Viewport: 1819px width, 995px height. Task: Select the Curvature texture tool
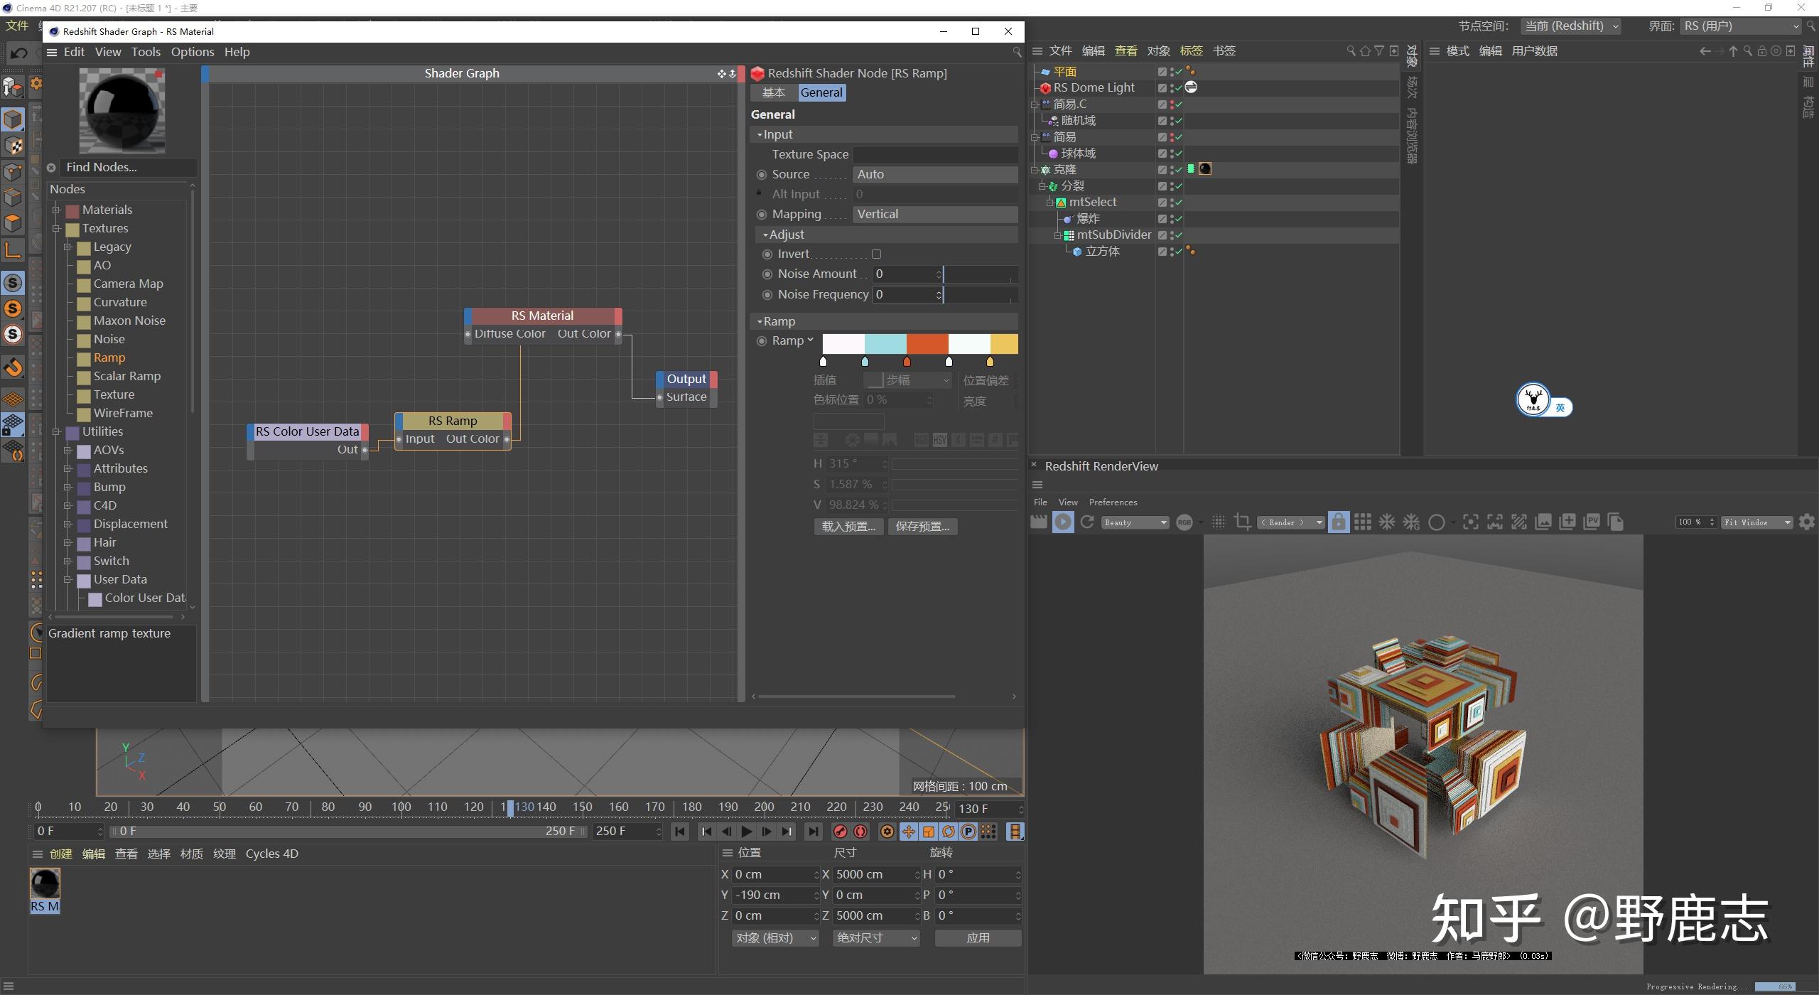point(120,301)
